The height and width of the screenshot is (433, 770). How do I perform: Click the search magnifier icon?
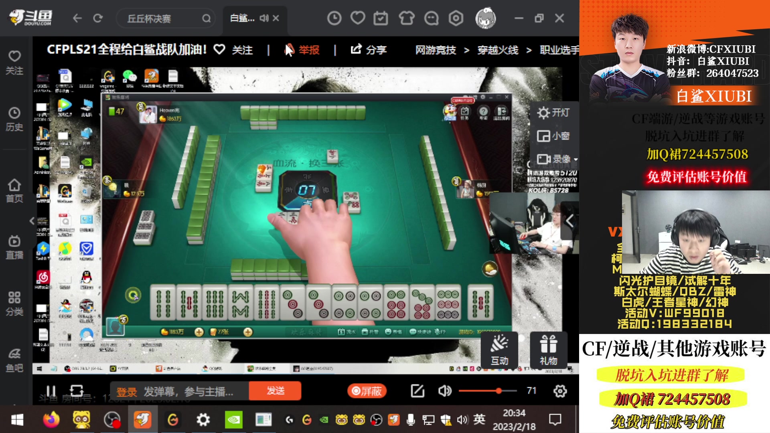tap(206, 18)
